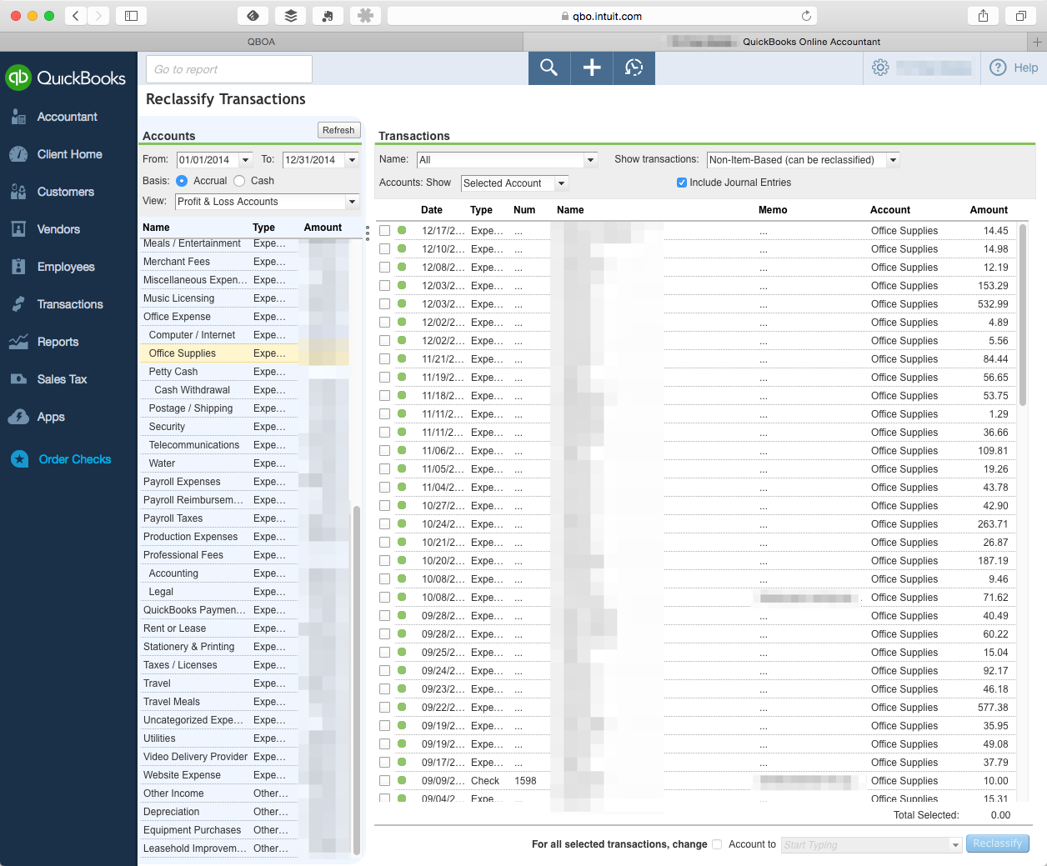Screen dimensions: 1047x866
Task: Click the Help question mark icon
Action: pyautogui.click(x=998, y=68)
